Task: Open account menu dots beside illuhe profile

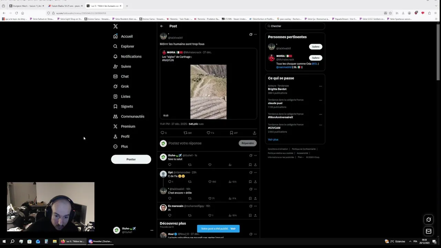Action: coord(152,230)
